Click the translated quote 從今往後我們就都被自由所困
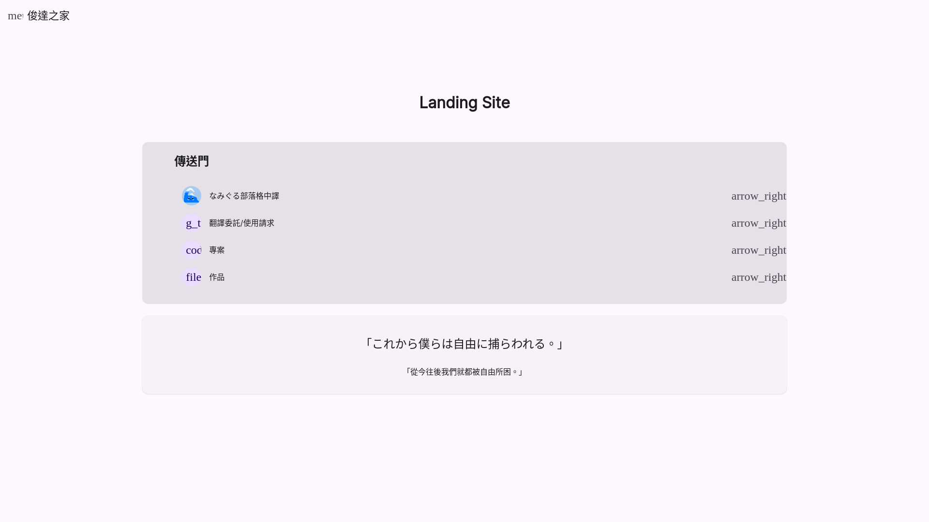Viewport: 929px width, 522px height. click(x=464, y=372)
